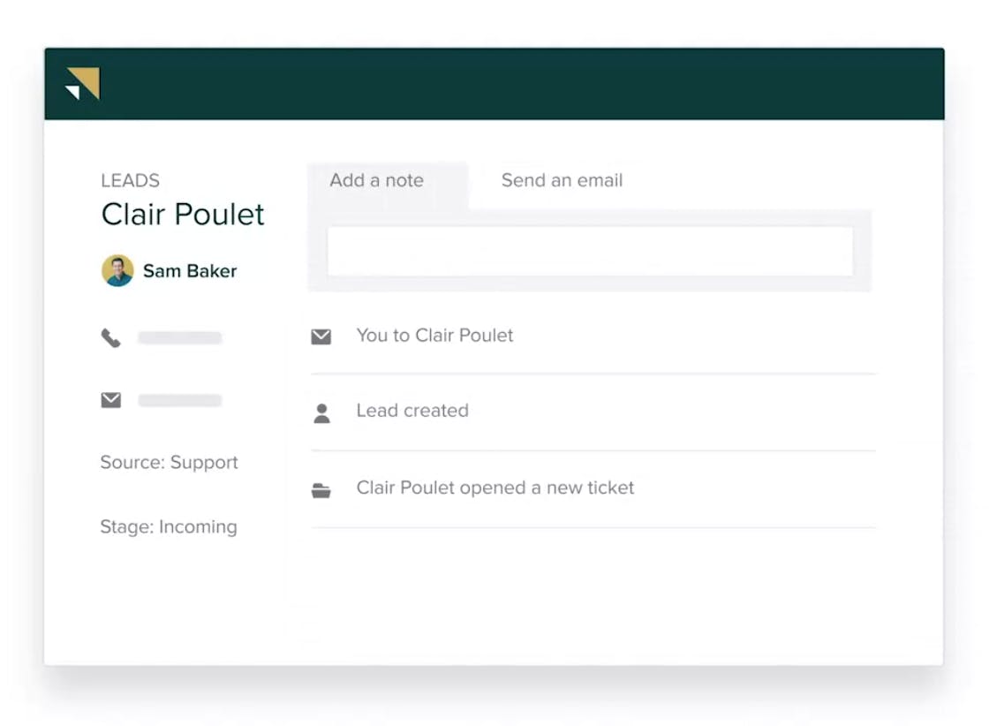Click the Clair Poulet lead name heading

pyautogui.click(x=183, y=215)
